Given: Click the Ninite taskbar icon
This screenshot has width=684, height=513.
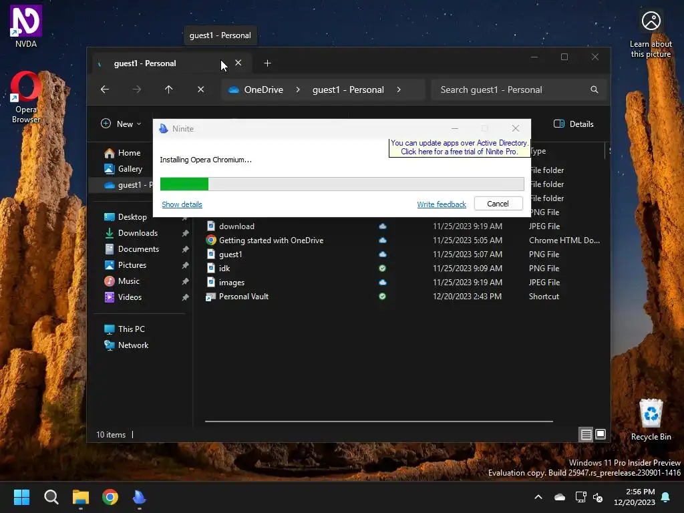Looking at the screenshot, I should tap(140, 497).
